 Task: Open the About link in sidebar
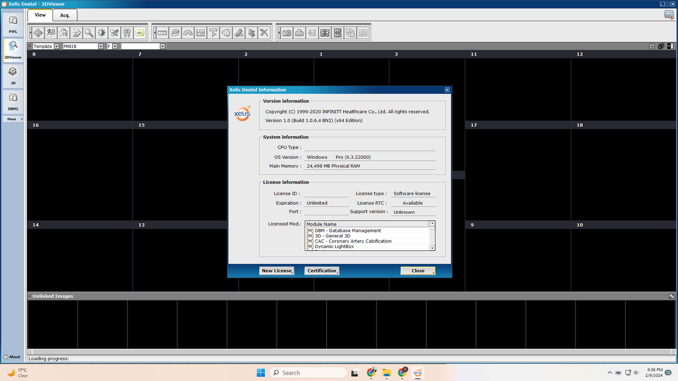tap(12, 357)
